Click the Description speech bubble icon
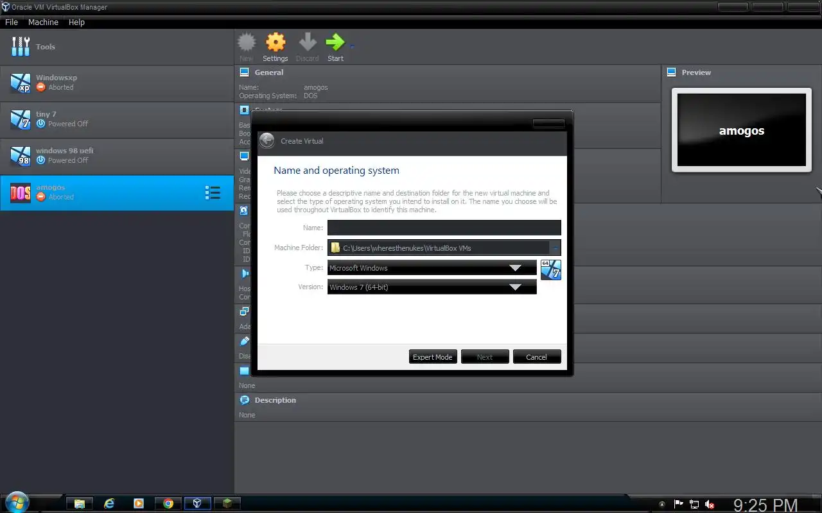The image size is (822, 513). tap(244, 400)
